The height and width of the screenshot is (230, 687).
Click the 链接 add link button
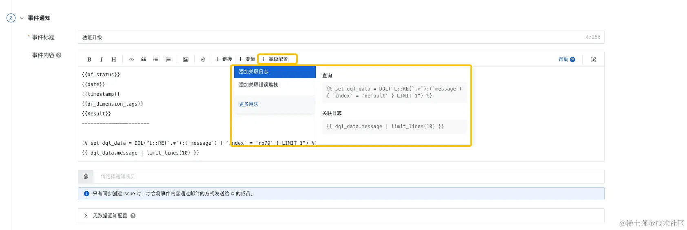coord(224,59)
